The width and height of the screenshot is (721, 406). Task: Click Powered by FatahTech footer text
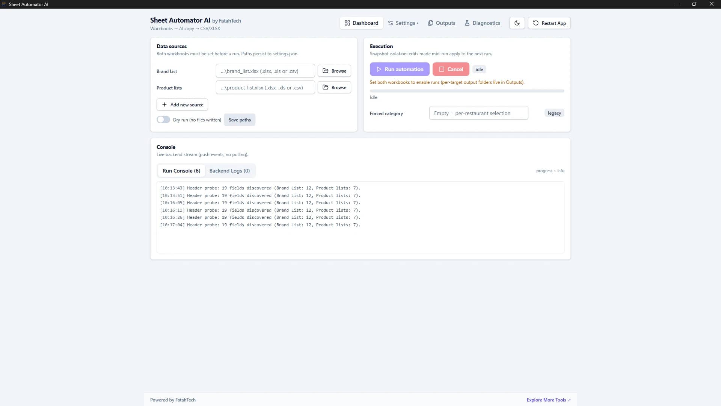point(173,400)
